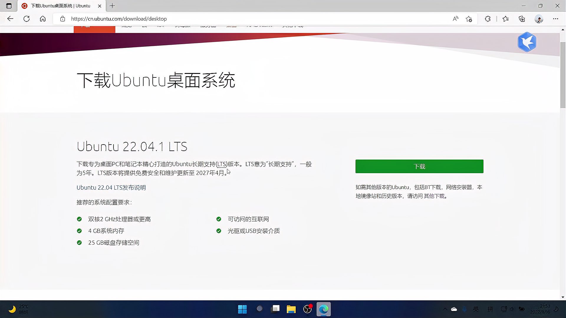
Task: Toggle the favorite star in the address bar
Action: (469, 19)
